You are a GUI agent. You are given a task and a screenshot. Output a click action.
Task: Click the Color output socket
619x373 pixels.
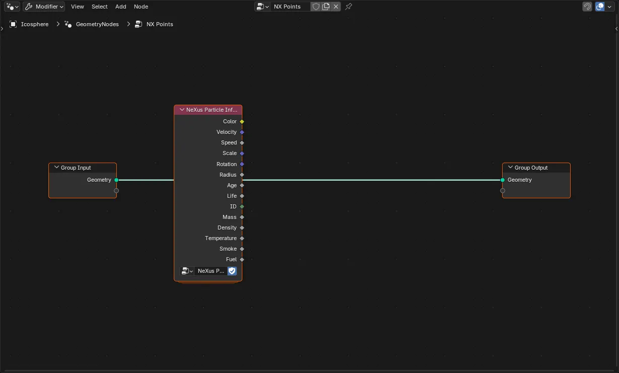(x=242, y=121)
